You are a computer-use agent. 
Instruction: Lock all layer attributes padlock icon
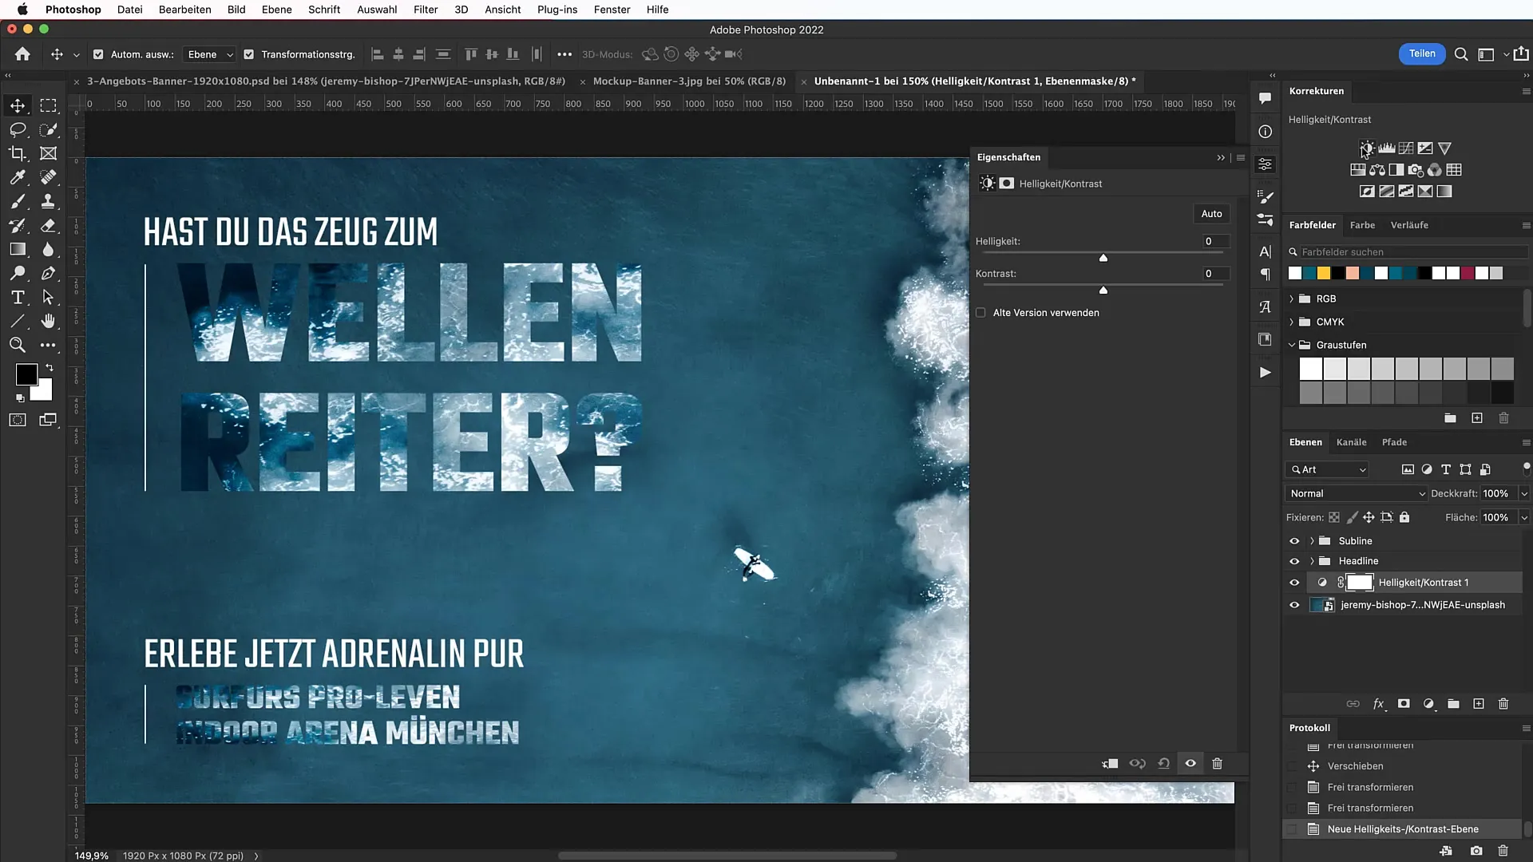click(1404, 517)
